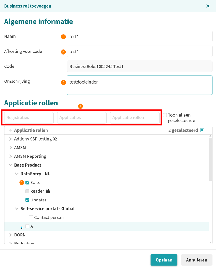Click the role list vertical scrollbar
The width and height of the screenshot is (216, 270).
click(210, 161)
